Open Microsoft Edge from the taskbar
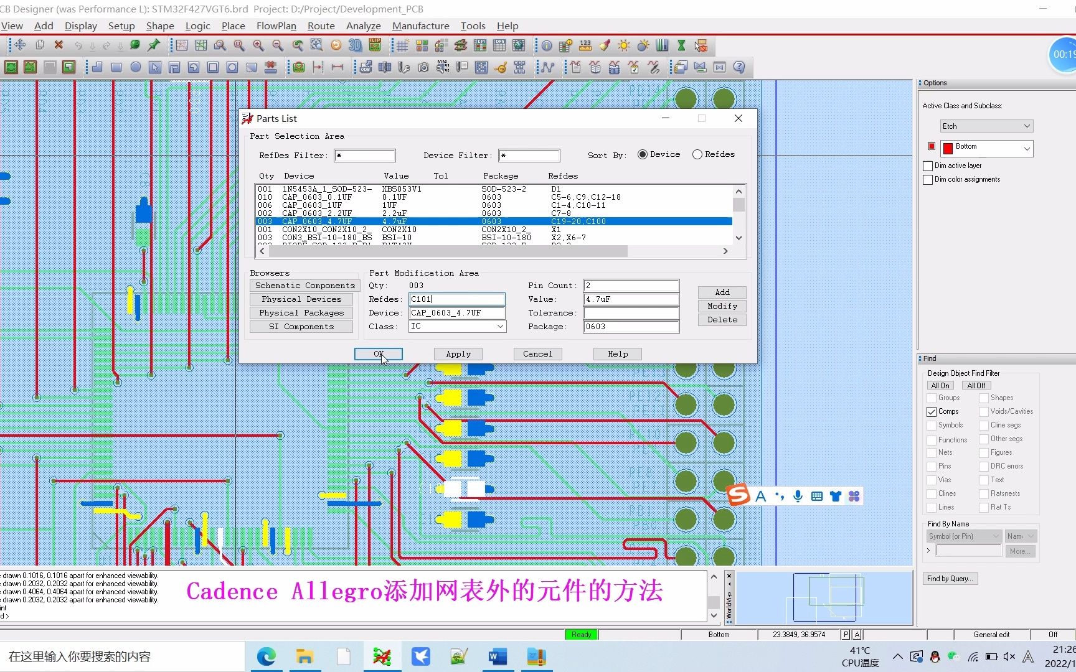Screen dimensions: 1076x672 [x=267, y=656]
